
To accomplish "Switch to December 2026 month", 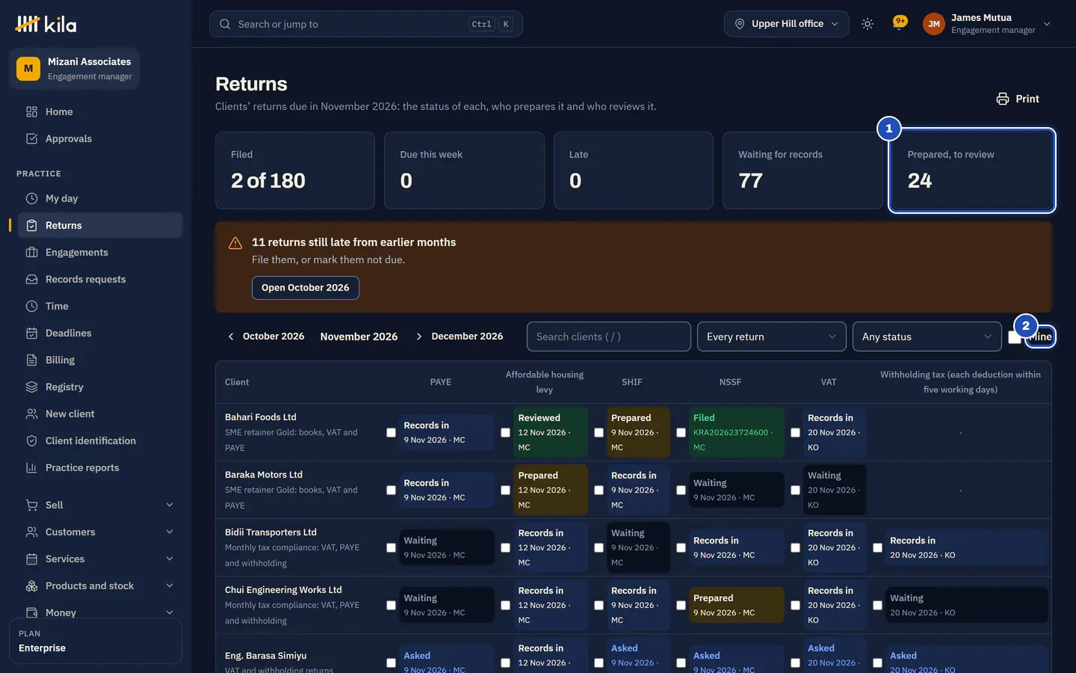I will coord(467,336).
